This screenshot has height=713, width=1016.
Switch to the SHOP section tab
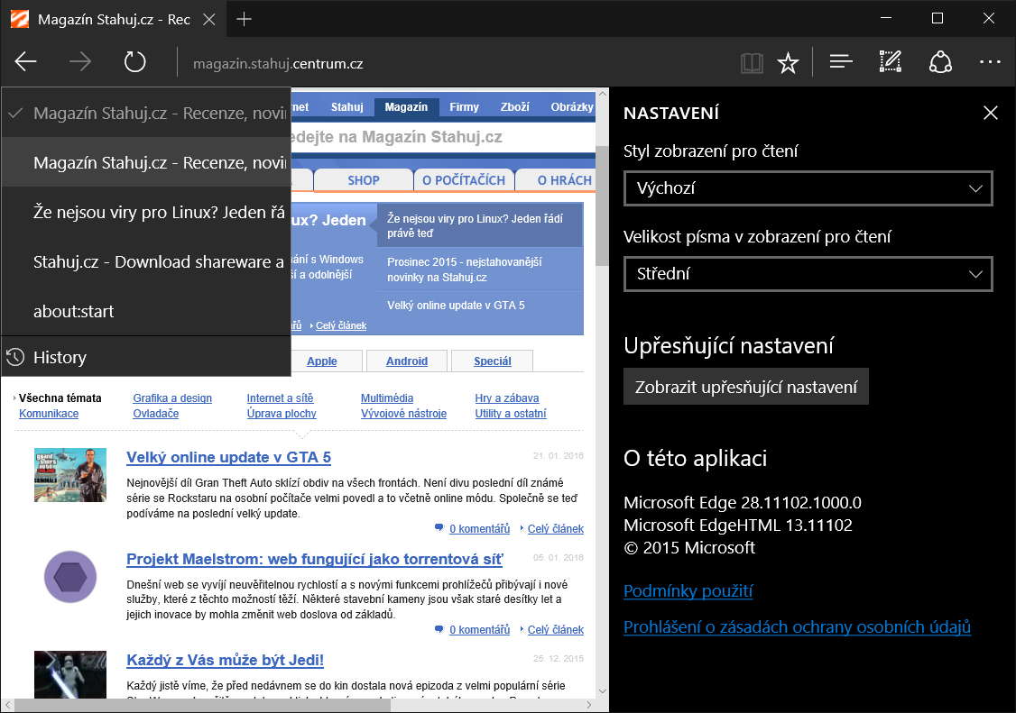pyautogui.click(x=364, y=180)
